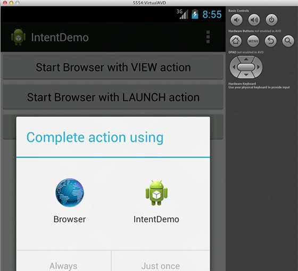The image size is (298, 271).
Task: Click the 8:55 clock in status bar
Action: (x=212, y=14)
